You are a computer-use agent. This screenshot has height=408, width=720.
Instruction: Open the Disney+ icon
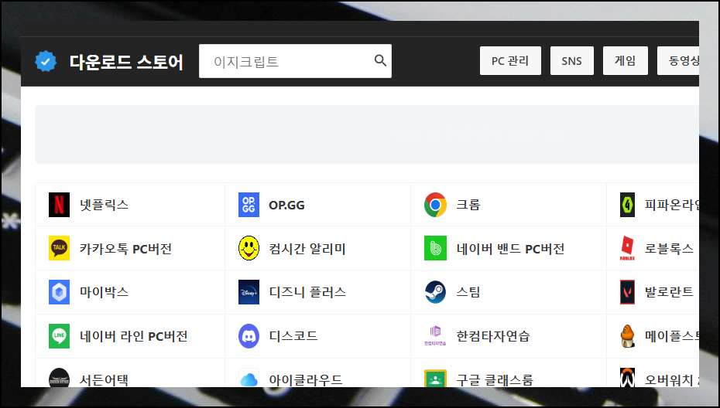click(x=249, y=292)
